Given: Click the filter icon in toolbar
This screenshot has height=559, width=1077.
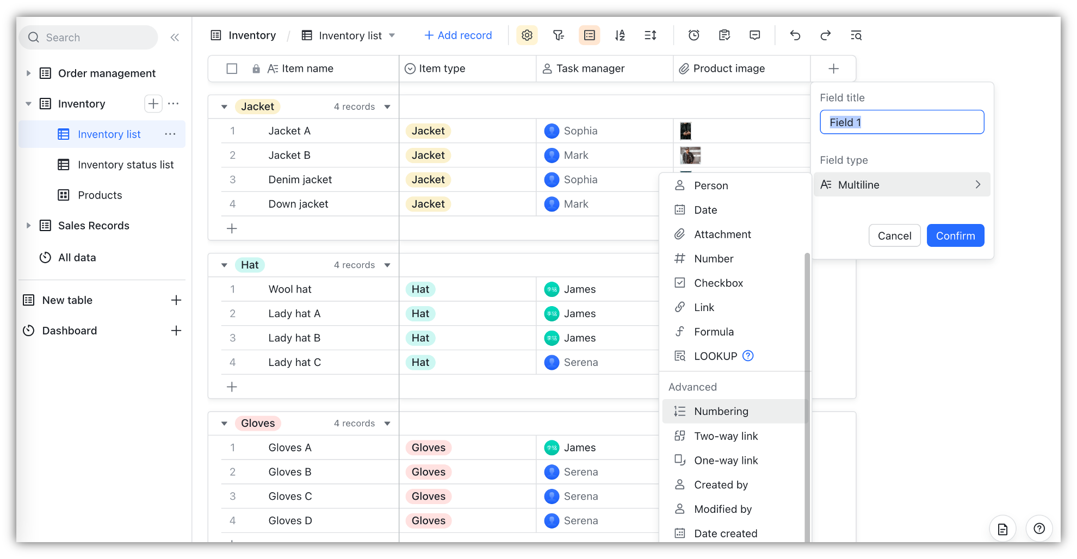Looking at the screenshot, I should pos(559,35).
